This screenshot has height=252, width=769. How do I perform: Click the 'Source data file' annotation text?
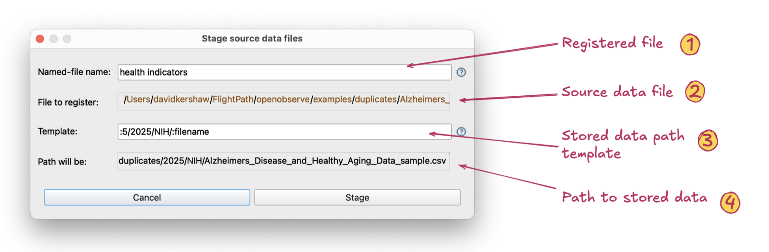point(616,92)
